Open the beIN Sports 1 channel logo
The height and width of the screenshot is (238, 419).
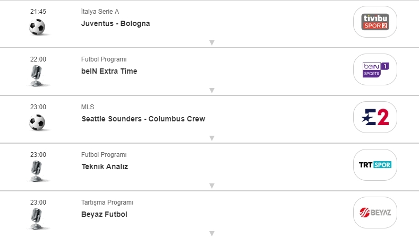click(x=375, y=69)
